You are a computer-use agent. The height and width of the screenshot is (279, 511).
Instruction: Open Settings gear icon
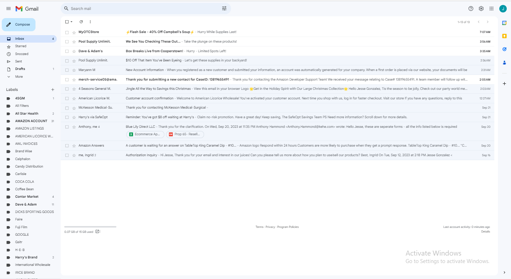481,9
